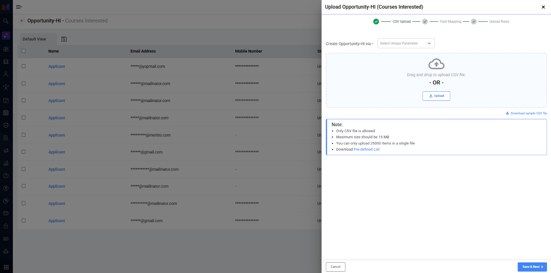Screen dimensions: 551x273
Task: Click Cancel at the bottom of the panel
Action: click(x=335, y=267)
